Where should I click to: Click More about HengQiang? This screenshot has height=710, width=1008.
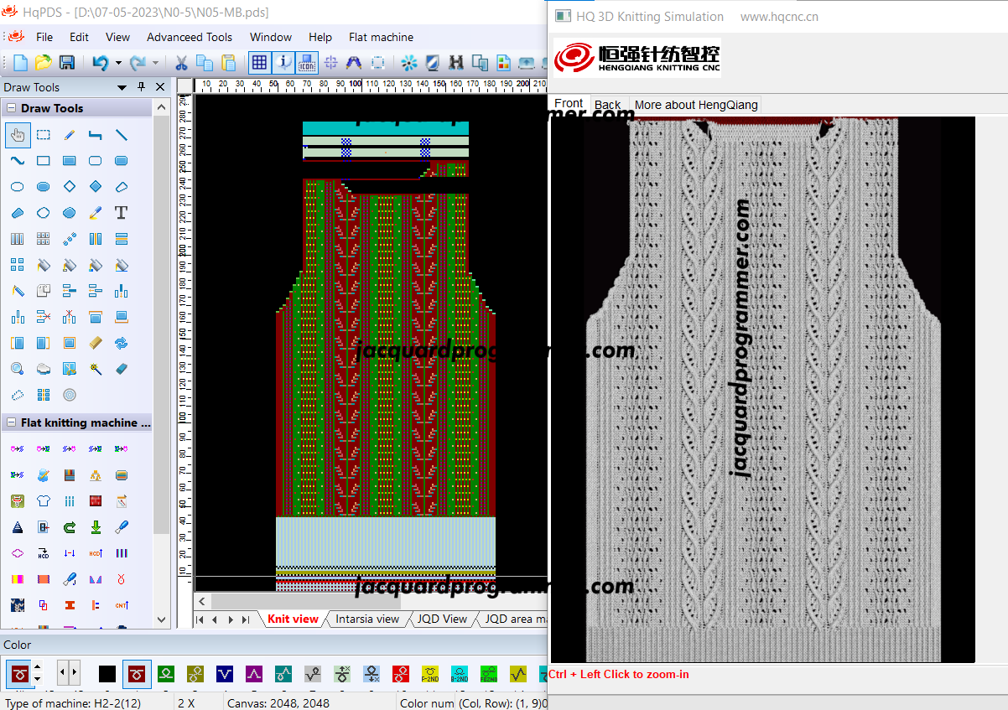(x=696, y=105)
